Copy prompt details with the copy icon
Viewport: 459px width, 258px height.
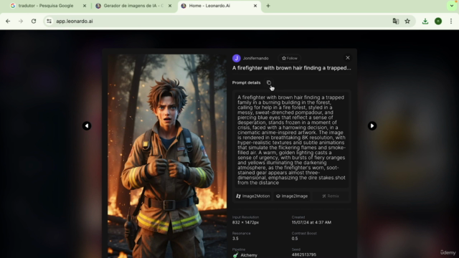coord(269,82)
